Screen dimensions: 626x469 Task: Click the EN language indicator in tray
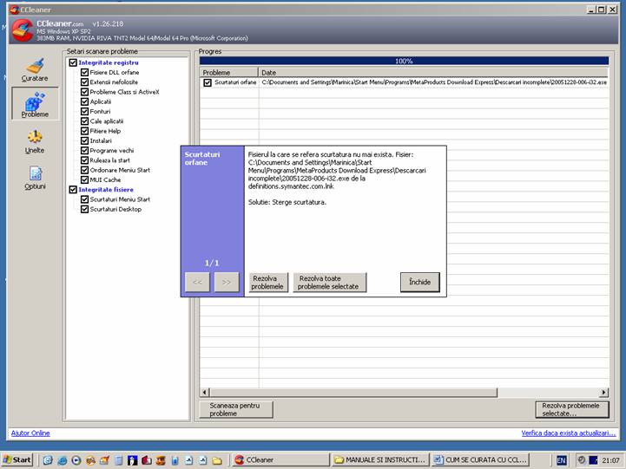(562, 459)
